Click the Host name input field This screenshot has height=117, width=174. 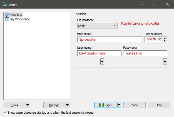[110, 39]
